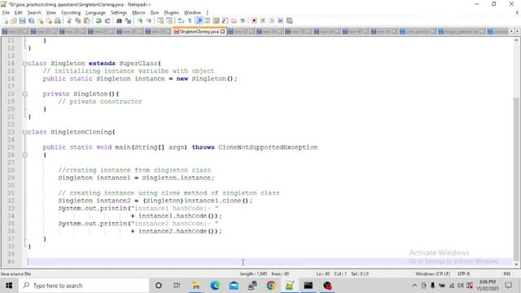Toggle show all characters pilcrow
Screen dimensions: 521x293
(x=190, y=20)
